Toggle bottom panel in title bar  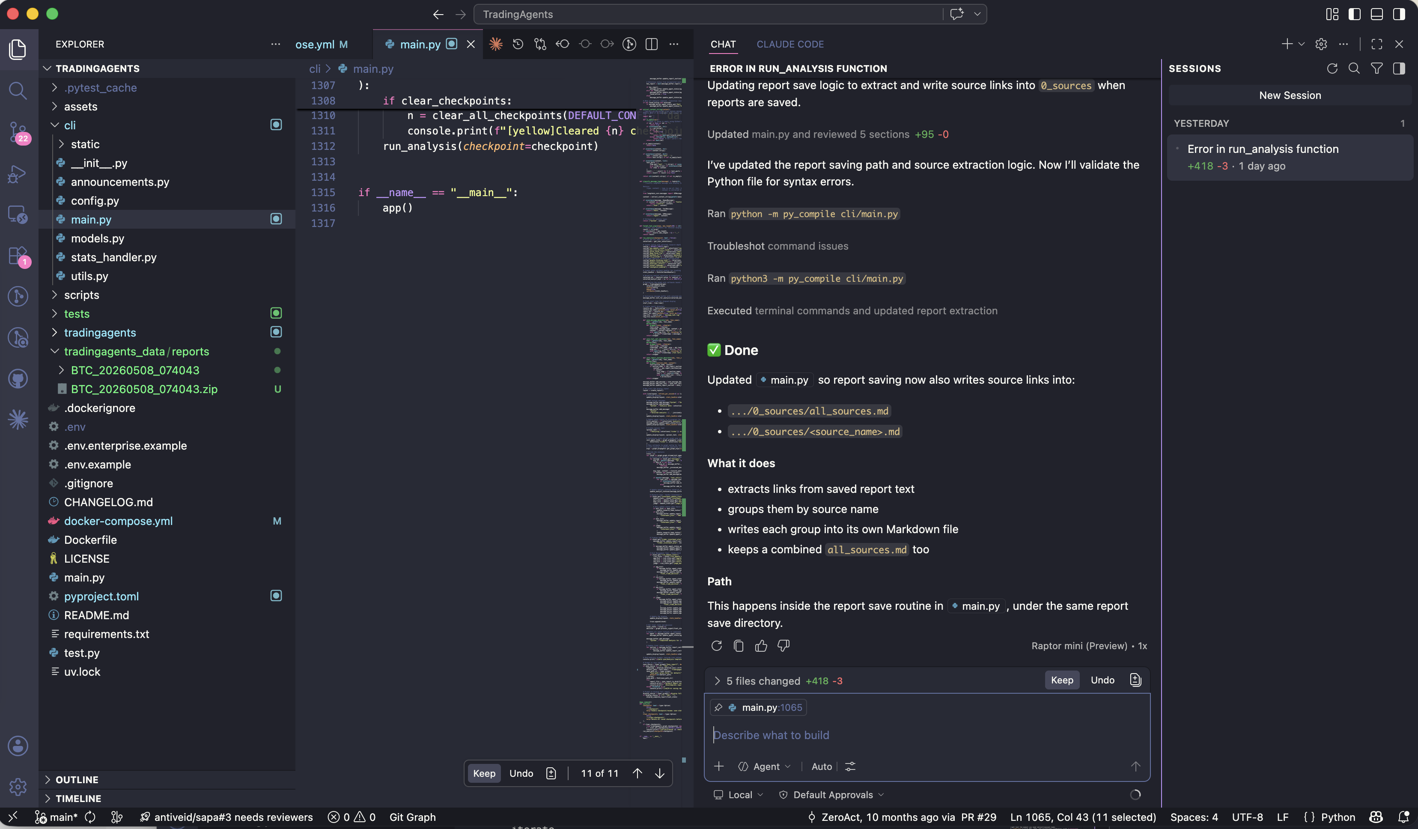pyautogui.click(x=1376, y=14)
